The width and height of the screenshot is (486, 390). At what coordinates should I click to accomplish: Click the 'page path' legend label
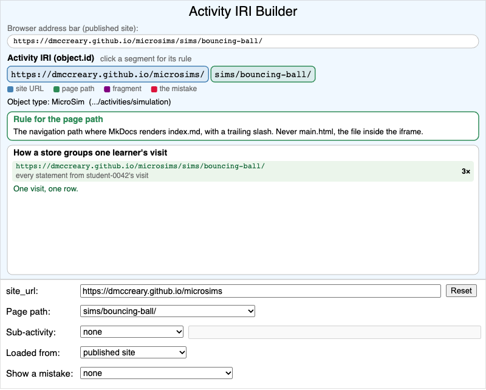pyautogui.click(x=78, y=89)
